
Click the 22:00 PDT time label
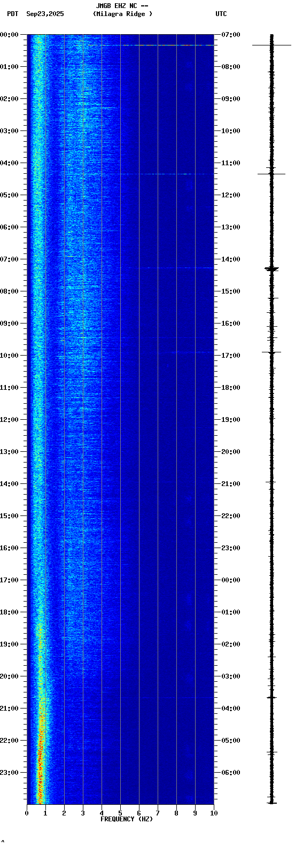[x=9, y=741]
